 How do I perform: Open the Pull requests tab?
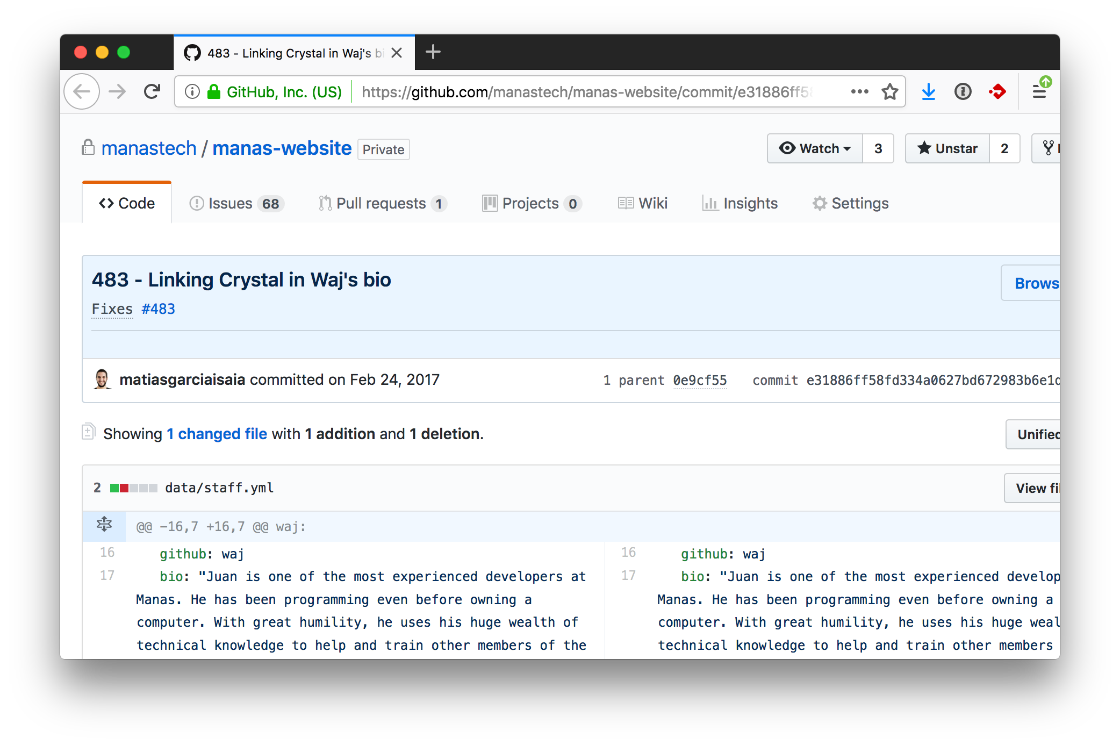pyautogui.click(x=382, y=203)
